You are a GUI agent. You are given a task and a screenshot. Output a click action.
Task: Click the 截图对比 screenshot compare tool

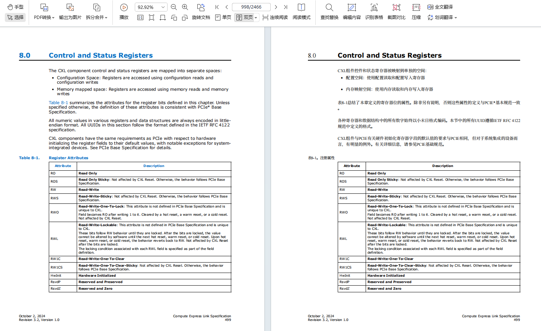click(x=397, y=12)
